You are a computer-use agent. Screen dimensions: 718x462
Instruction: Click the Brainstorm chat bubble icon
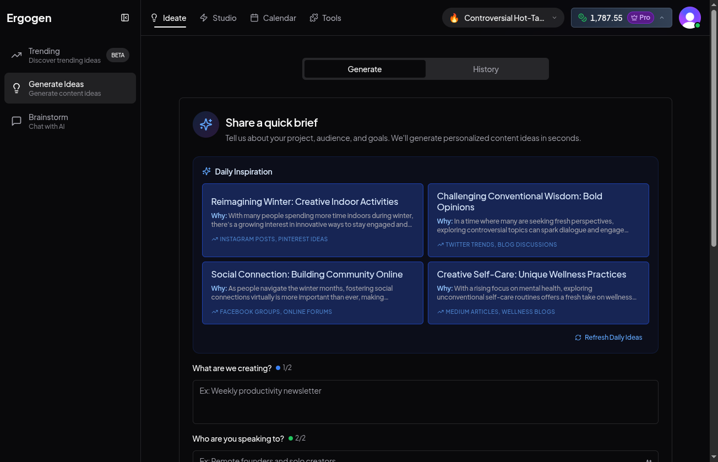coord(17,121)
